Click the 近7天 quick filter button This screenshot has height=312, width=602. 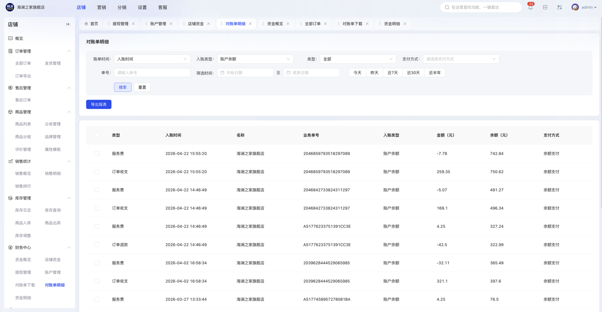pyautogui.click(x=392, y=73)
